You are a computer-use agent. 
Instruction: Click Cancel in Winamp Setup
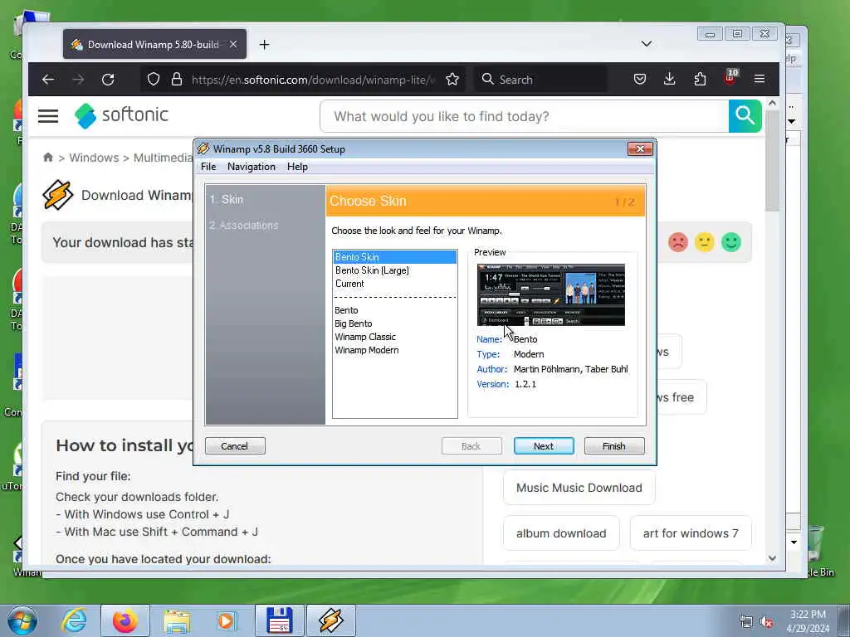tap(235, 445)
